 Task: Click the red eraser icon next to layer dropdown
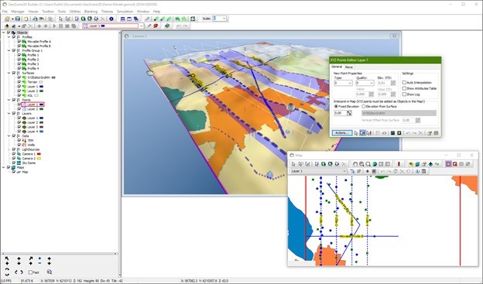[156, 26]
